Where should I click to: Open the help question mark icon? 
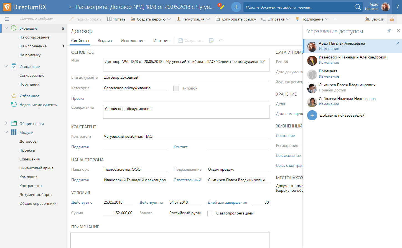(x=397, y=7)
